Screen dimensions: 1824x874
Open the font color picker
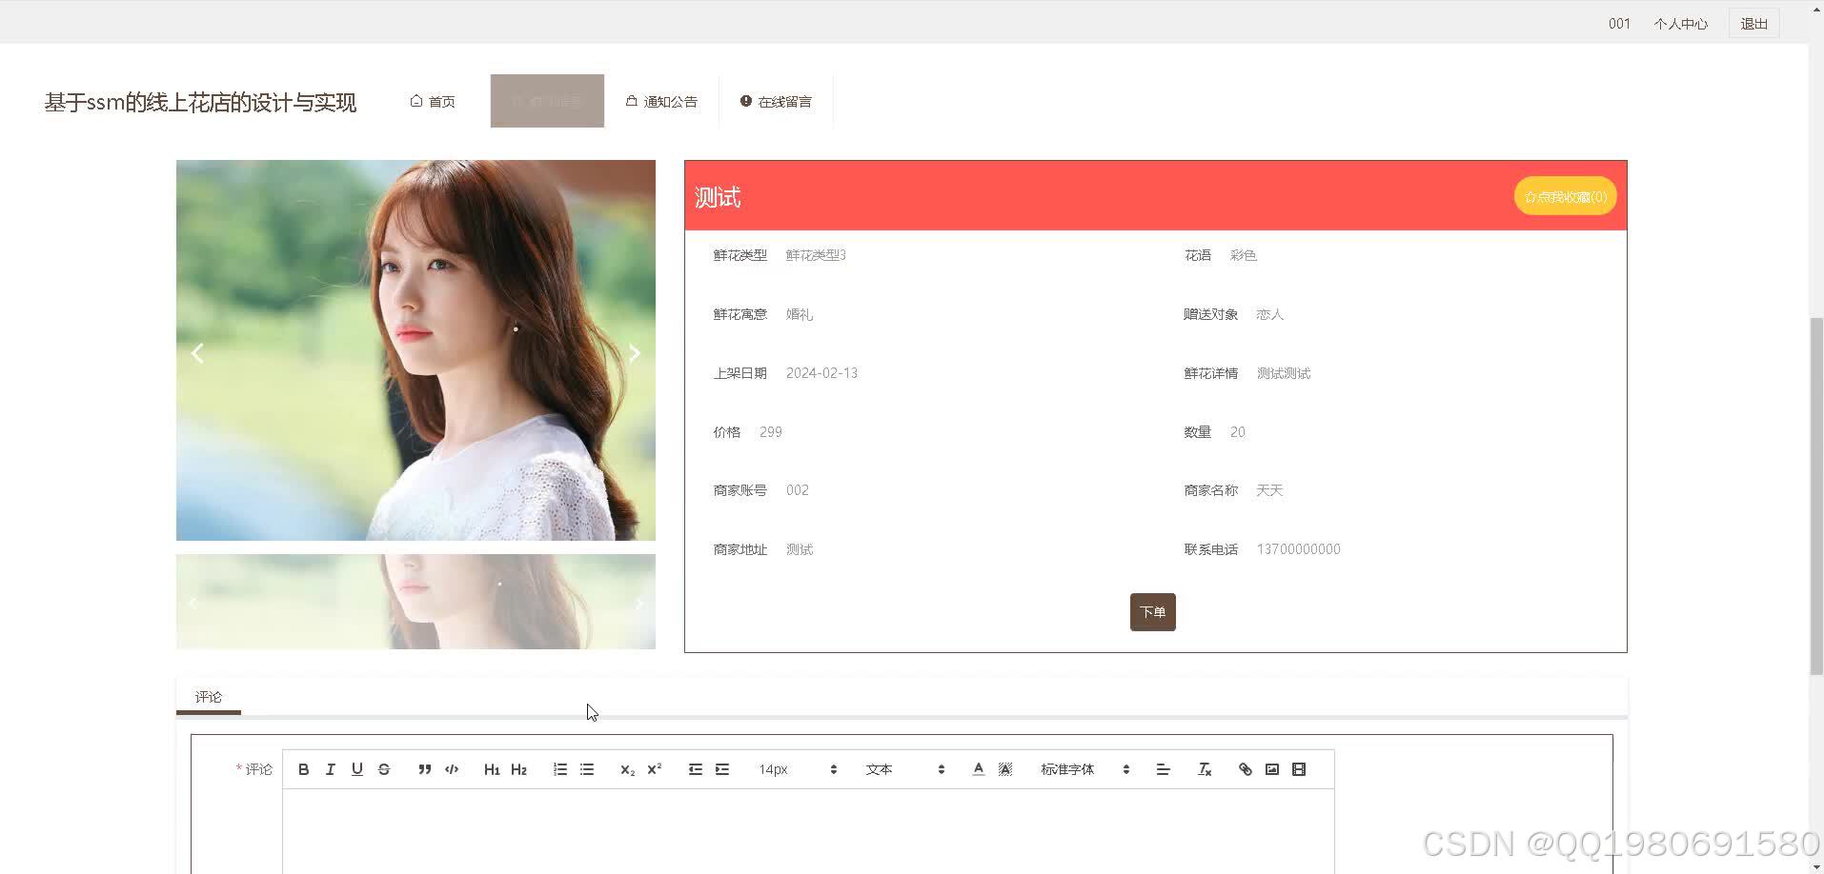click(978, 768)
